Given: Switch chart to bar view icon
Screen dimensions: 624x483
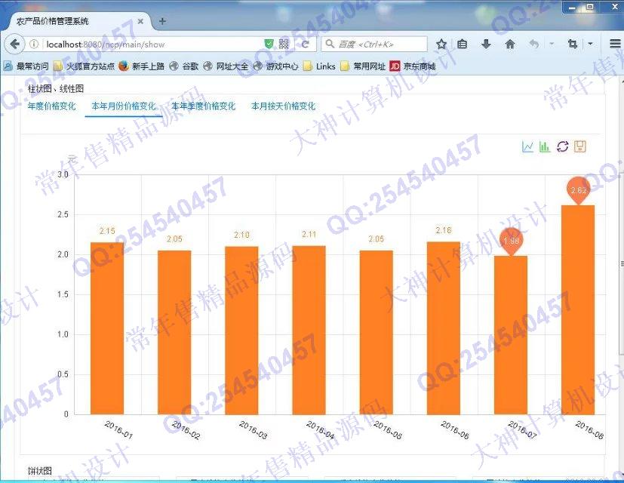Looking at the screenshot, I should (x=545, y=147).
